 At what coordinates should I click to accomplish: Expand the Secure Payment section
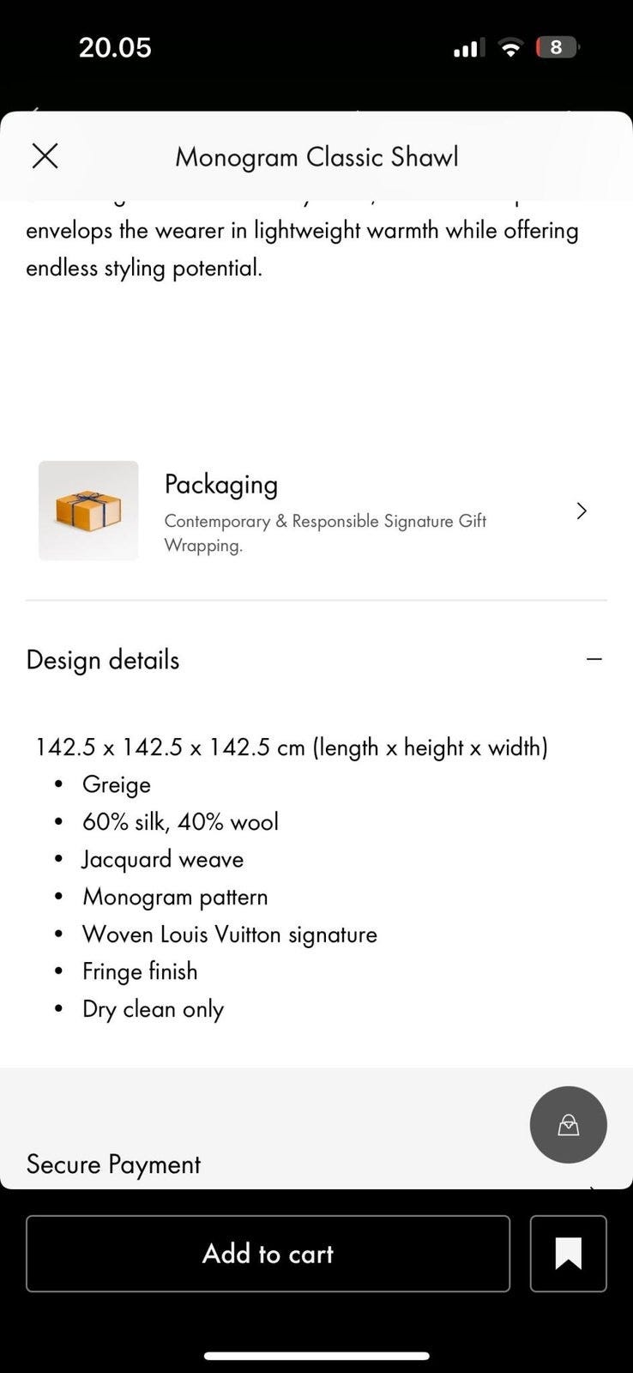click(x=113, y=1164)
